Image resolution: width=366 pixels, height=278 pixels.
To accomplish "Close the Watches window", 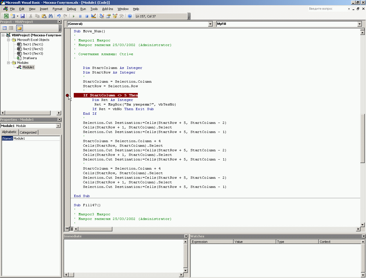I will [364, 236].
